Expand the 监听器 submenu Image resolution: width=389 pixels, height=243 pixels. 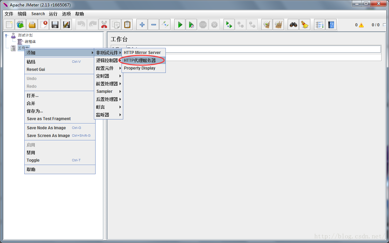[108, 115]
